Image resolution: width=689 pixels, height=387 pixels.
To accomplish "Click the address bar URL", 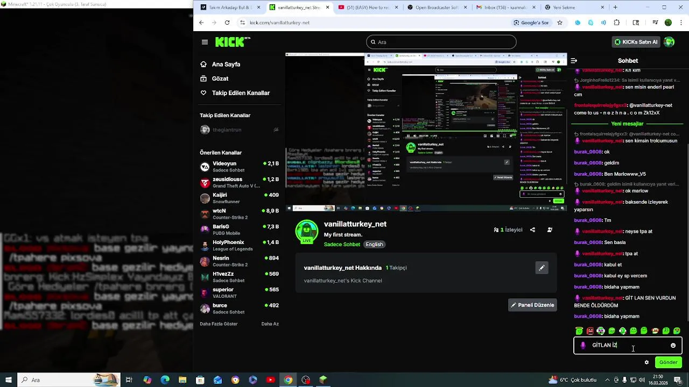I will (279, 23).
